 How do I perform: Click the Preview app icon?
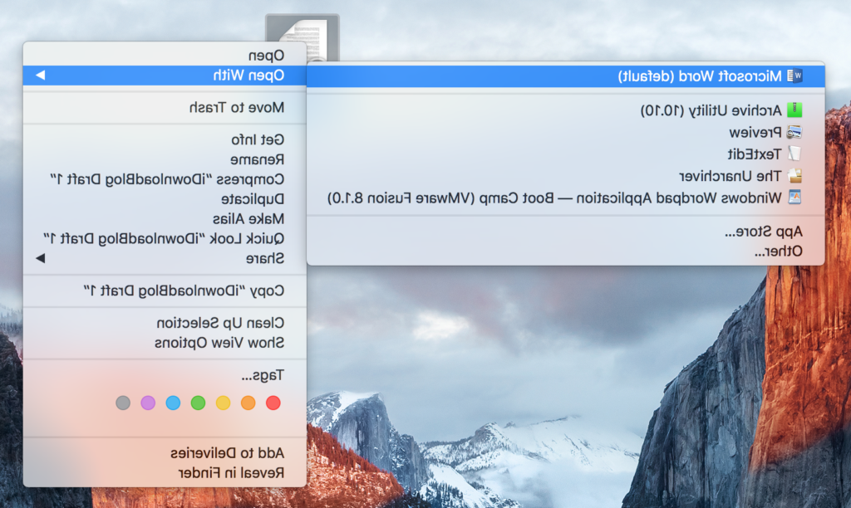(x=795, y=132)
